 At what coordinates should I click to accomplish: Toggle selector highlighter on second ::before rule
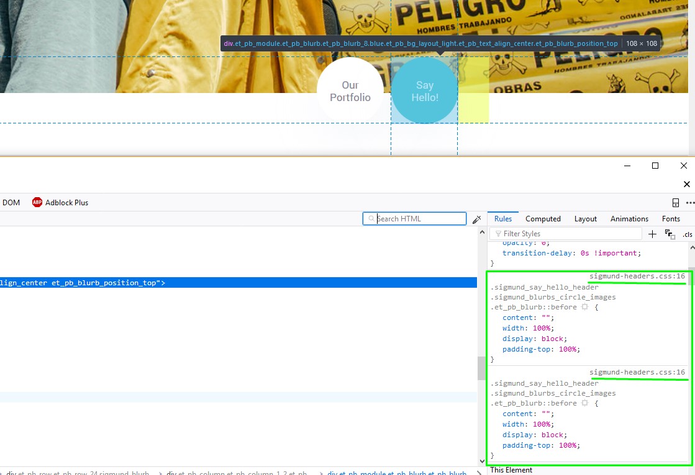pos(584,403)
